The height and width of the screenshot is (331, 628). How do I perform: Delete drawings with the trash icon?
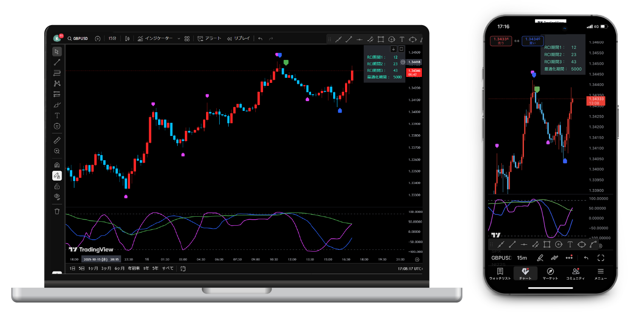click(57, 211)
